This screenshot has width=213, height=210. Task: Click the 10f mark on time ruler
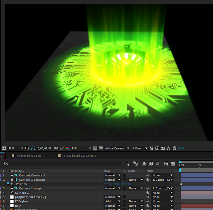pyautogui.click(x=199, y=165)
